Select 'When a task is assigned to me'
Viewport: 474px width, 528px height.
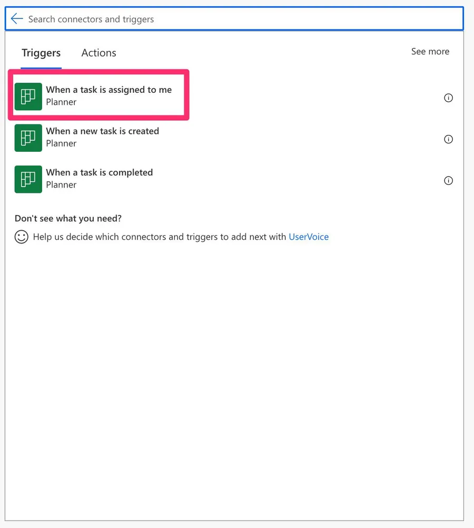pos(108,90)
